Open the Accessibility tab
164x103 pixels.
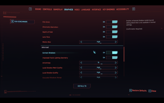[122, 9]
